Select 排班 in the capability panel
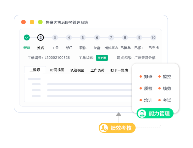Screen dimensions: 193x148 point(146,77)
